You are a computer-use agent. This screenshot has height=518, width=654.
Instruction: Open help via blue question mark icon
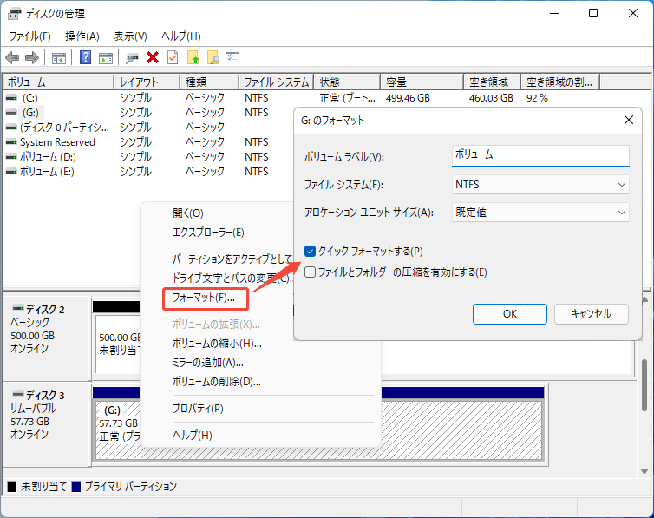click(86, 57)
